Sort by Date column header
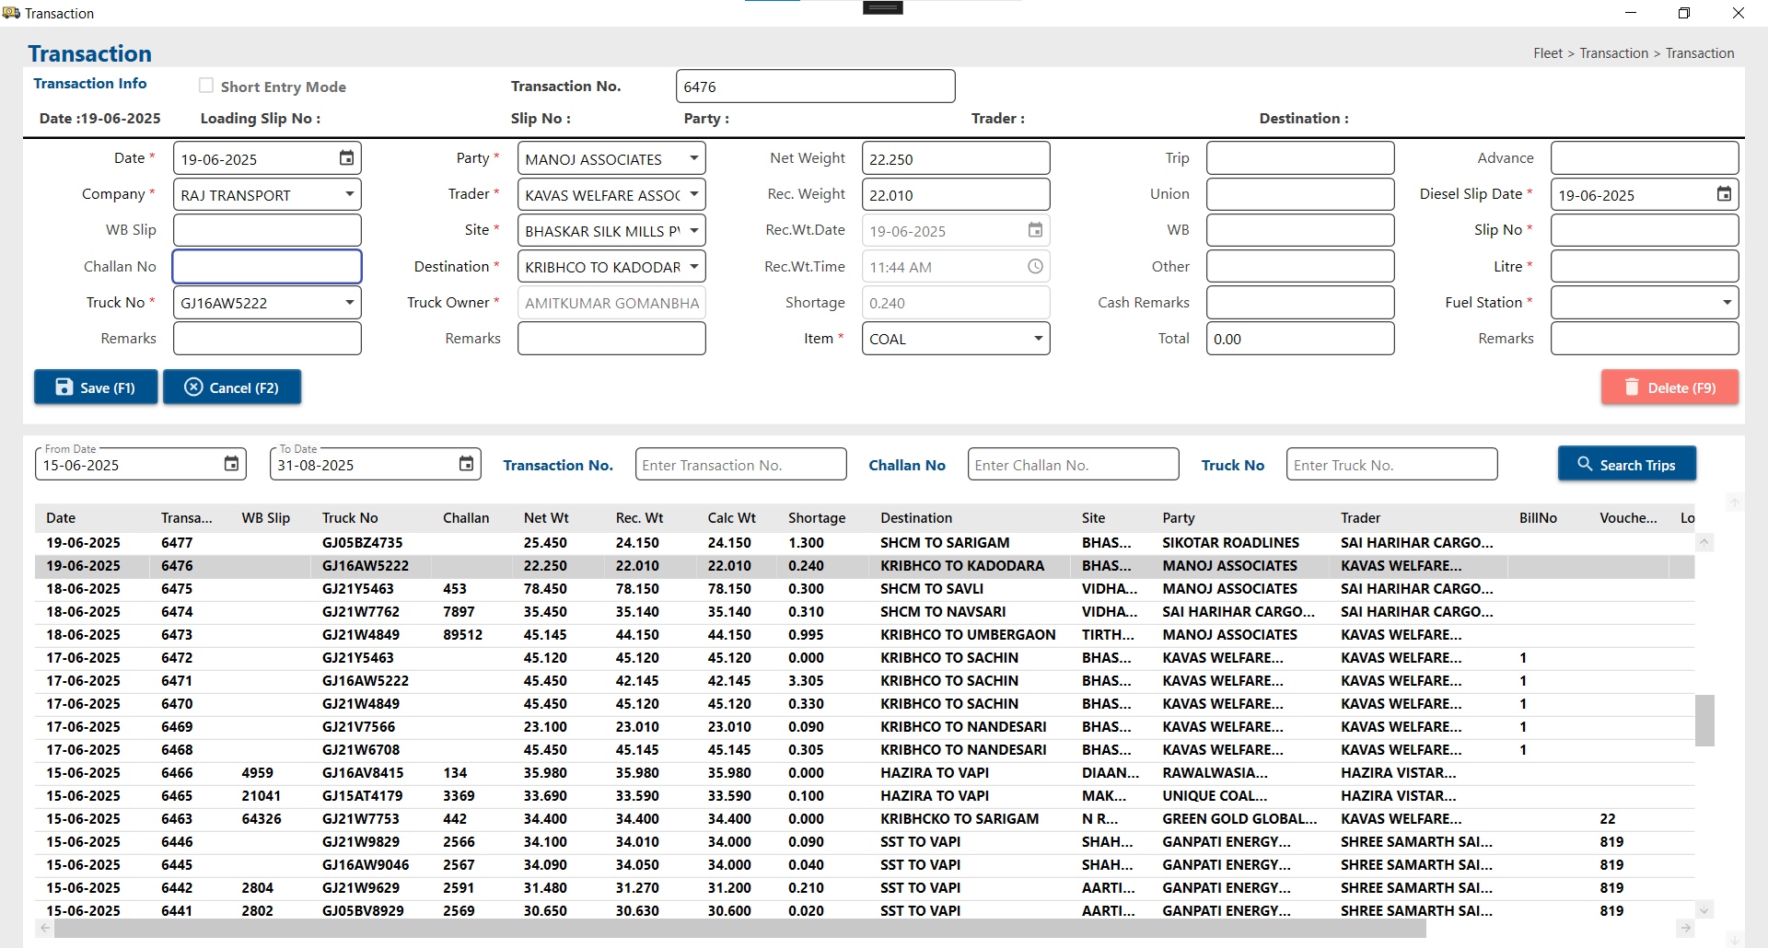The width and height of the screenshot is (1768, 948). pyautogui.click(x=61, y=517)
